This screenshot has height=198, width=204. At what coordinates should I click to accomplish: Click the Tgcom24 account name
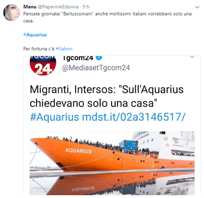[78, 58]
